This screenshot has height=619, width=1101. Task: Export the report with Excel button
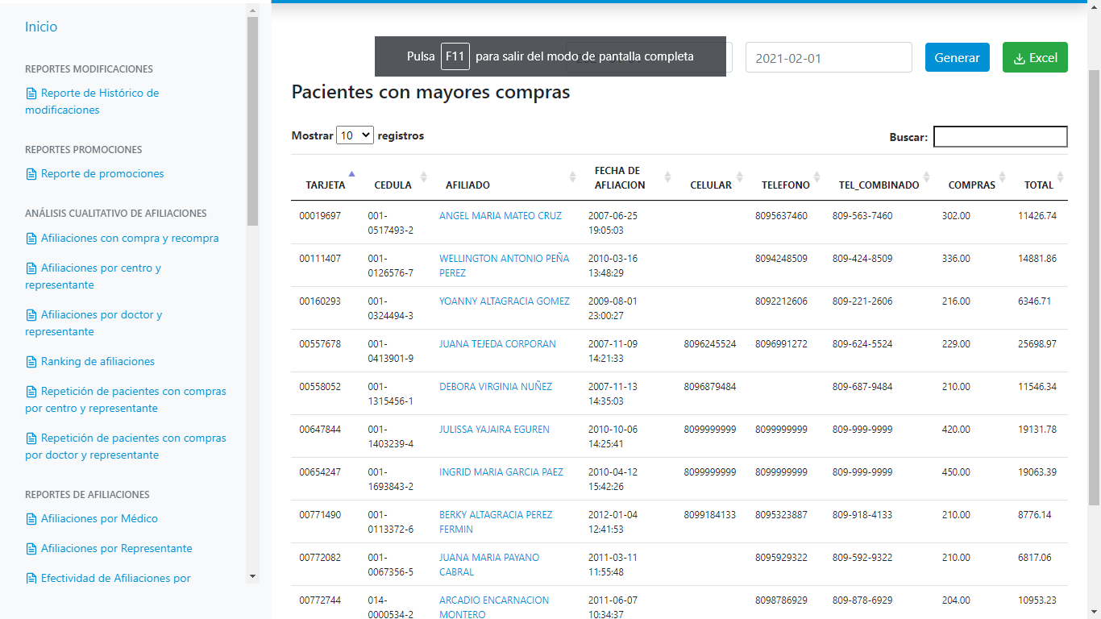tap(1035, 57)
